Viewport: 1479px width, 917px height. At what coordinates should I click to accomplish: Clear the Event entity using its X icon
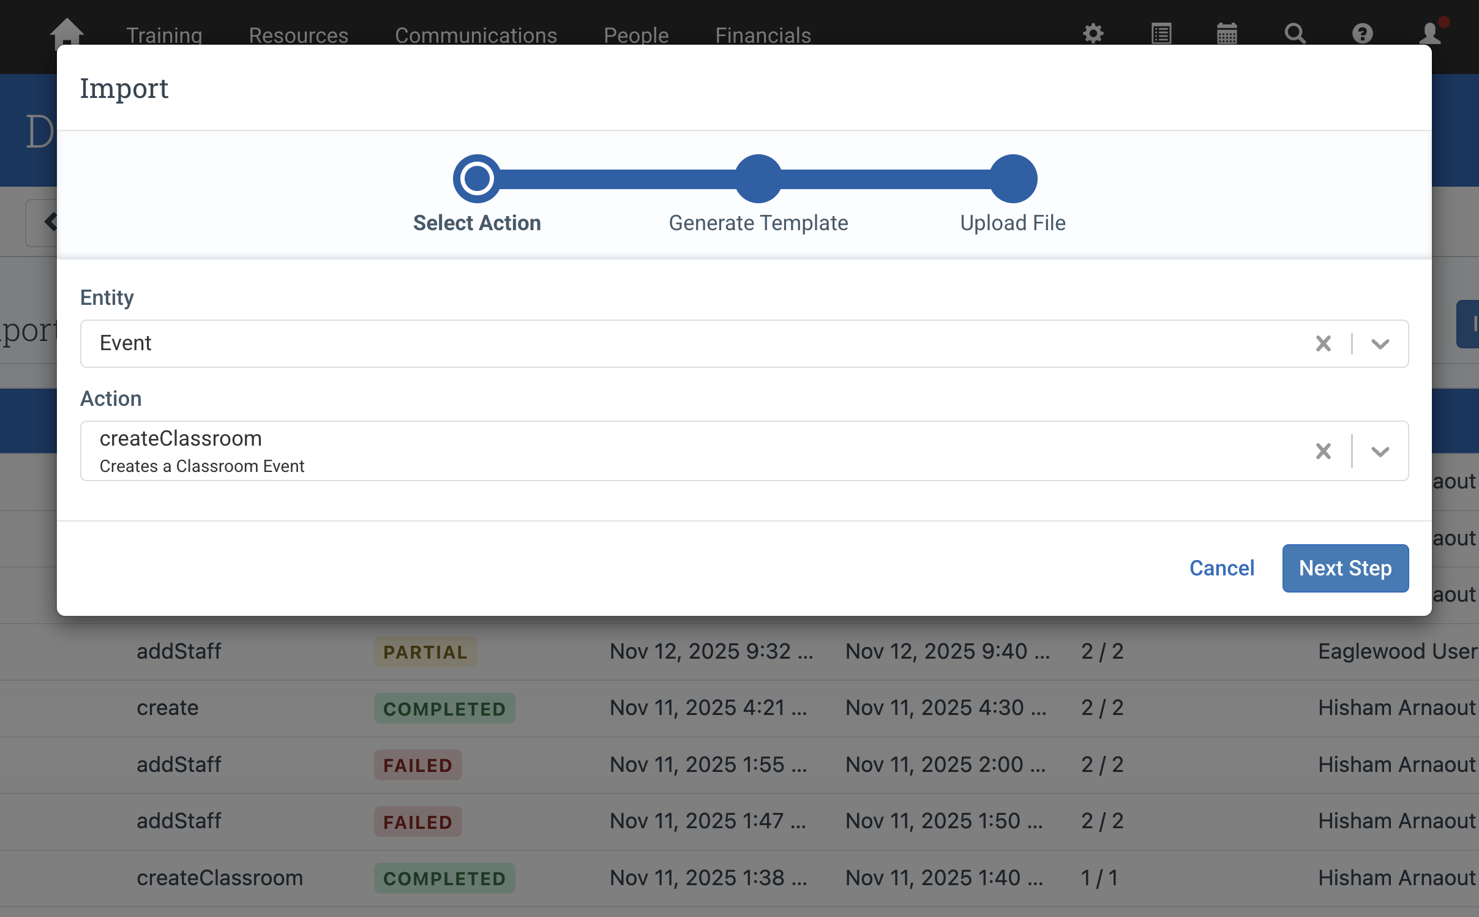click(1324, 343)
